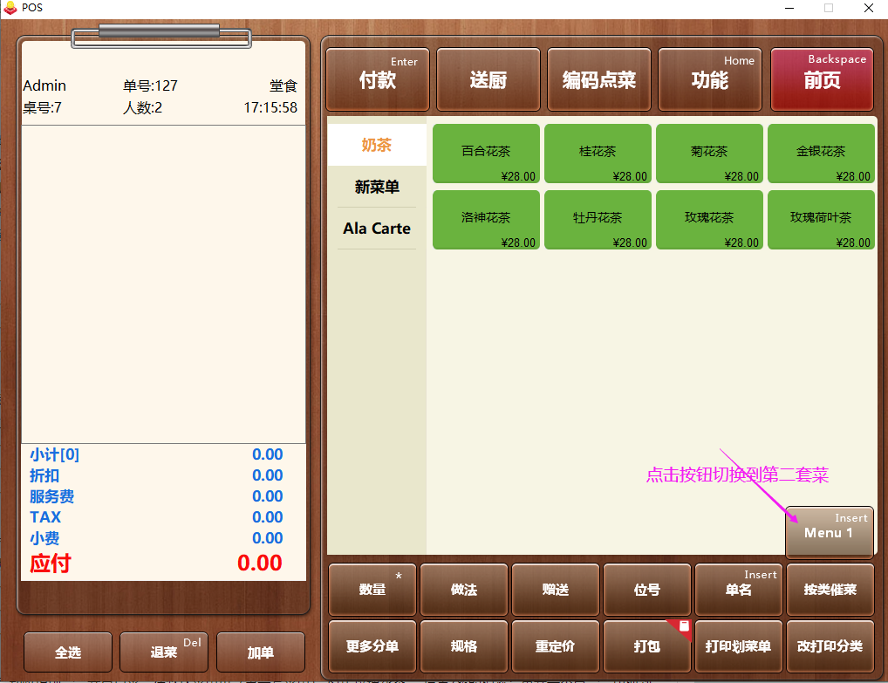Click the Admin user label
Viewport: 888px width, 683px height.
[44, 85]
